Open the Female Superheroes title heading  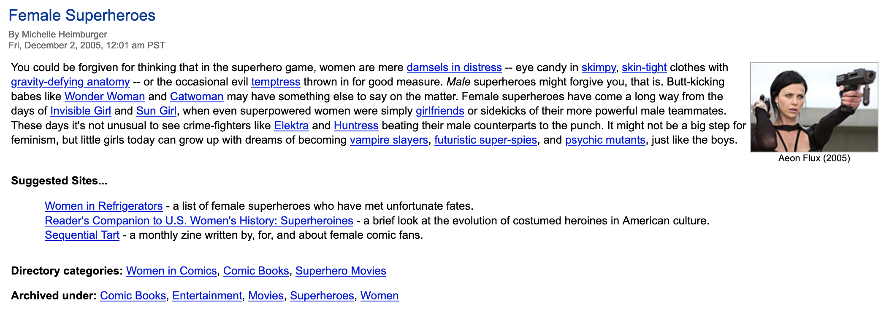tap(82, 16)
